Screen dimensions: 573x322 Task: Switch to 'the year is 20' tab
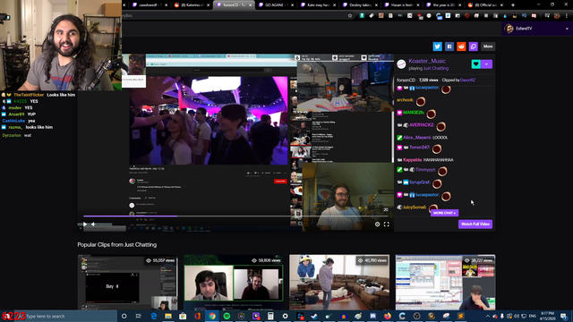point(443,4)
